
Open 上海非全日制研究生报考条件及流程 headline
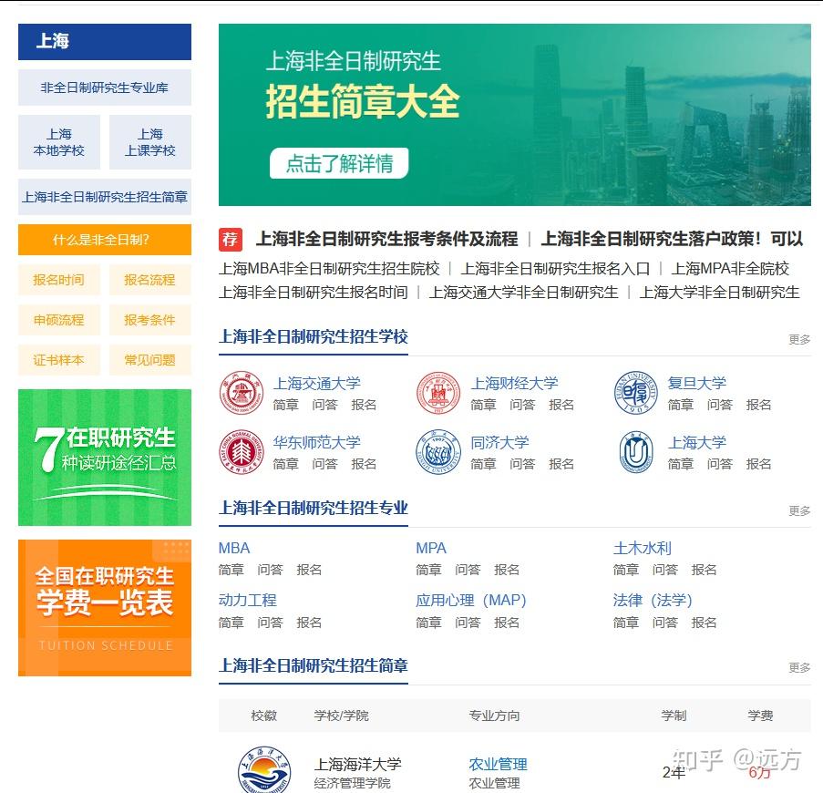[x=386, y=239]
